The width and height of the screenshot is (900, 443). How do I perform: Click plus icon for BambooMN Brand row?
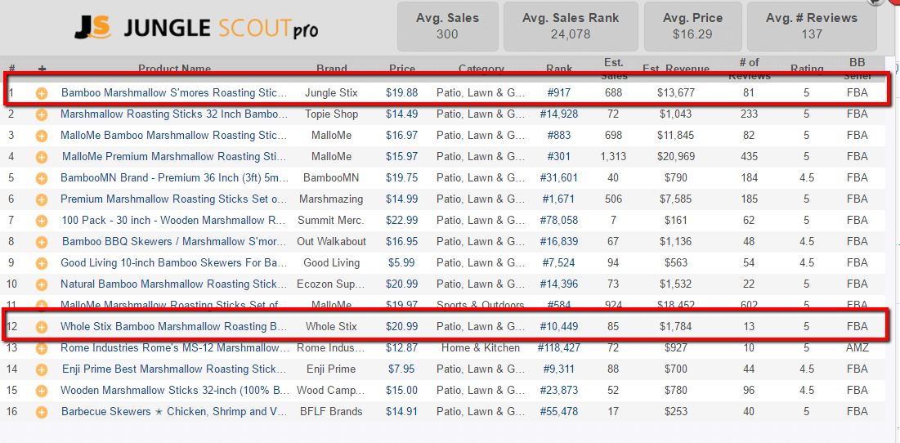[x=42, y=178]
